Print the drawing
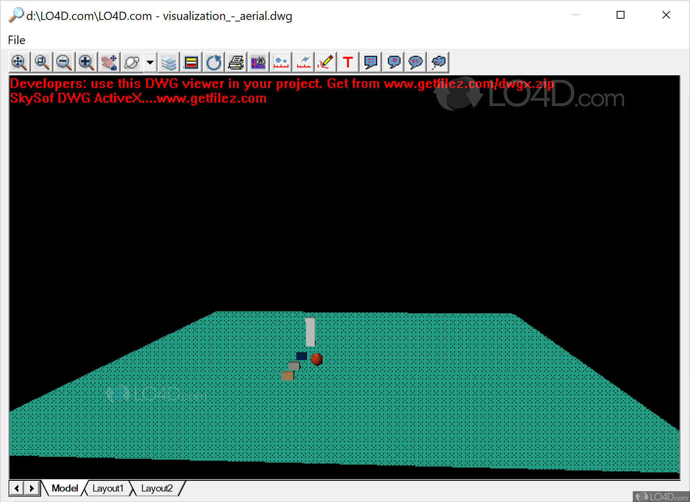This screenshot has height=502, width=690. coord(236,62)
